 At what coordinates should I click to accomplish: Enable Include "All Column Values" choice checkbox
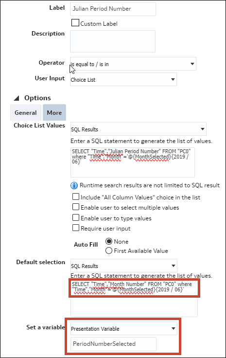coord(76,197)
